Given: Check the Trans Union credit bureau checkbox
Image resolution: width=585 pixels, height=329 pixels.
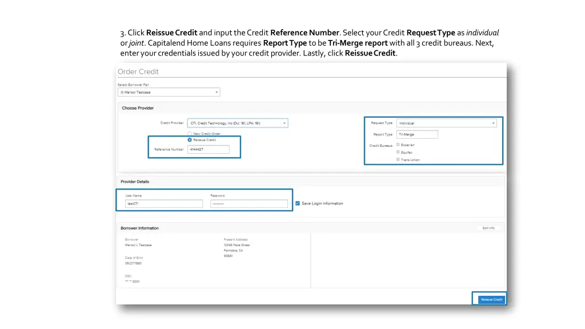Looking at the screenshot, I should 398,159.
